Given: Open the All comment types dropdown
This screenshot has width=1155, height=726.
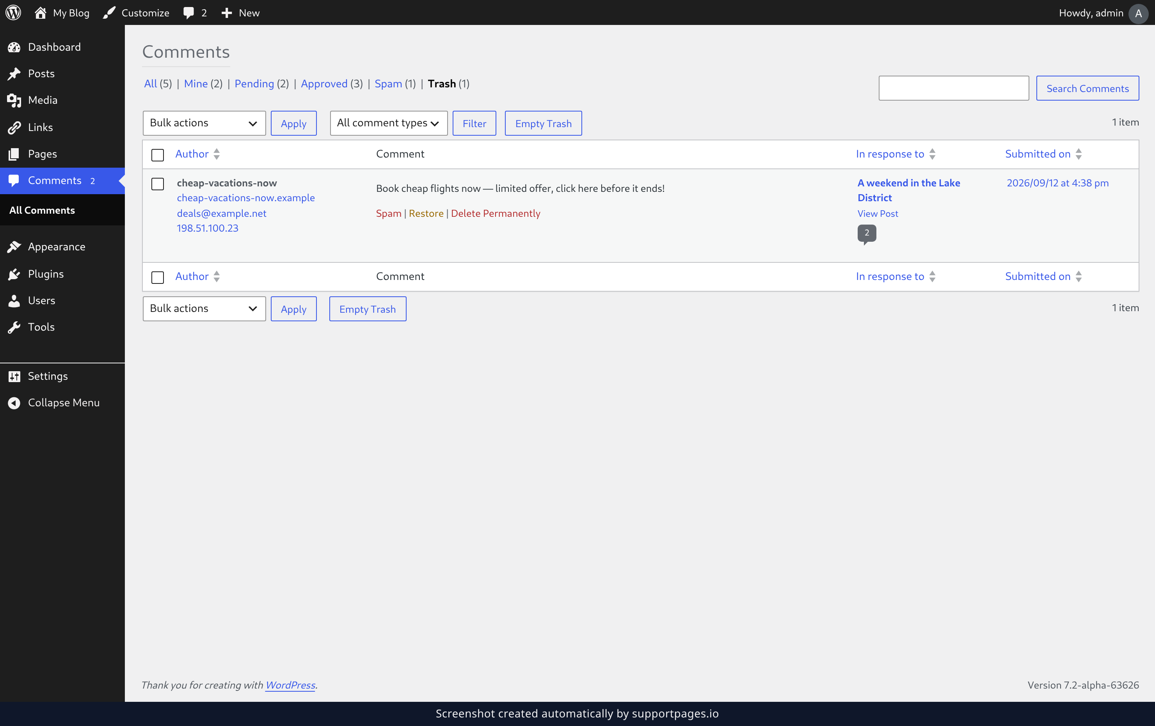Looking at the screenshot, I should [389, 123].
